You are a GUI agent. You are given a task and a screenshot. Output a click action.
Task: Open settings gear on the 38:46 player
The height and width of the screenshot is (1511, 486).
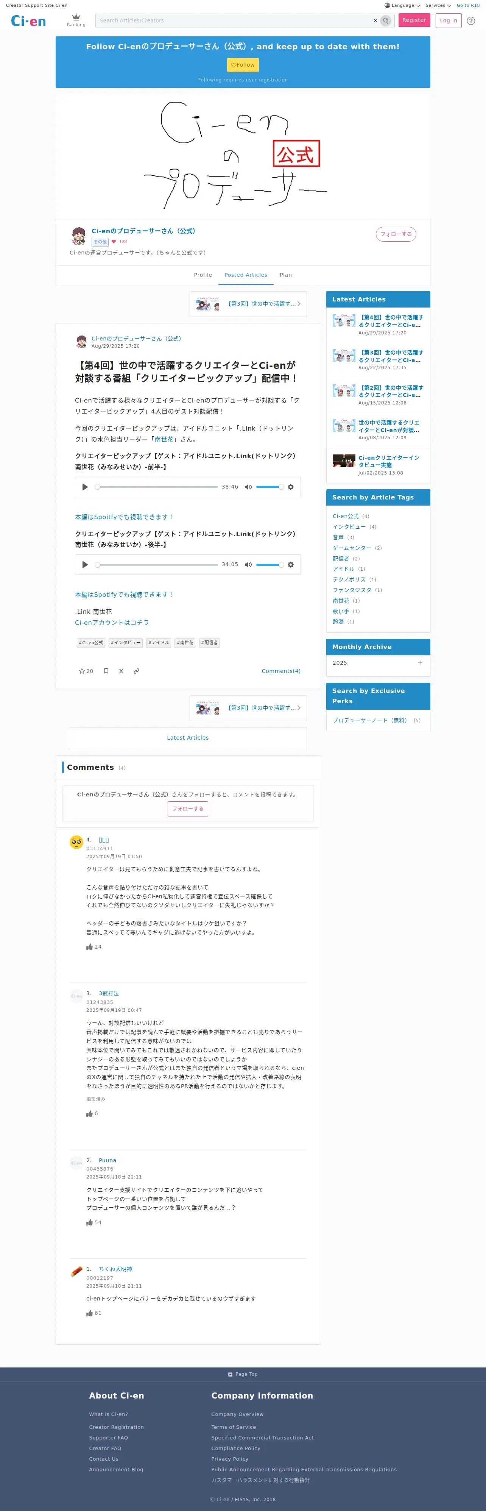pyautogui.click(x=291, y=487)
